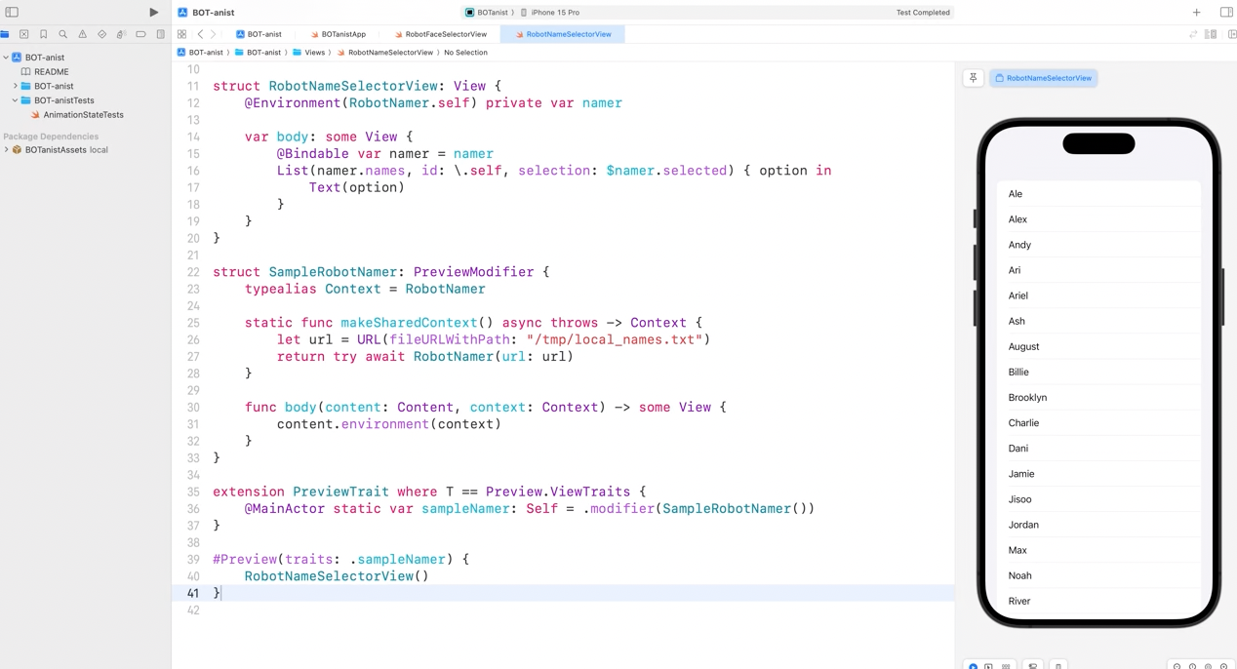Toggle the inspector panel
Viewport: 1237px width, 669px height.
1226,13
